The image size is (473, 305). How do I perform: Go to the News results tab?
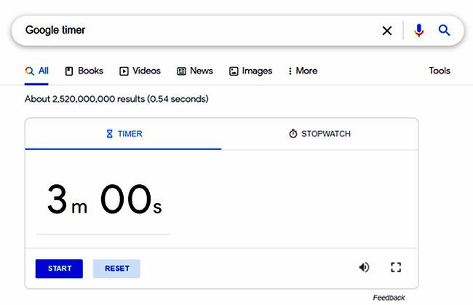[x=195, y=71]
